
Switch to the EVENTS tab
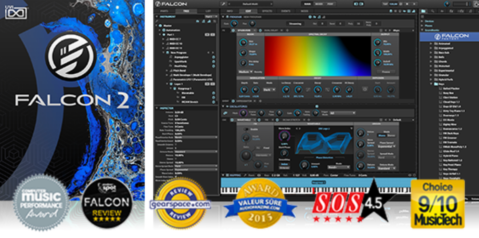click(x=285, y=11)
